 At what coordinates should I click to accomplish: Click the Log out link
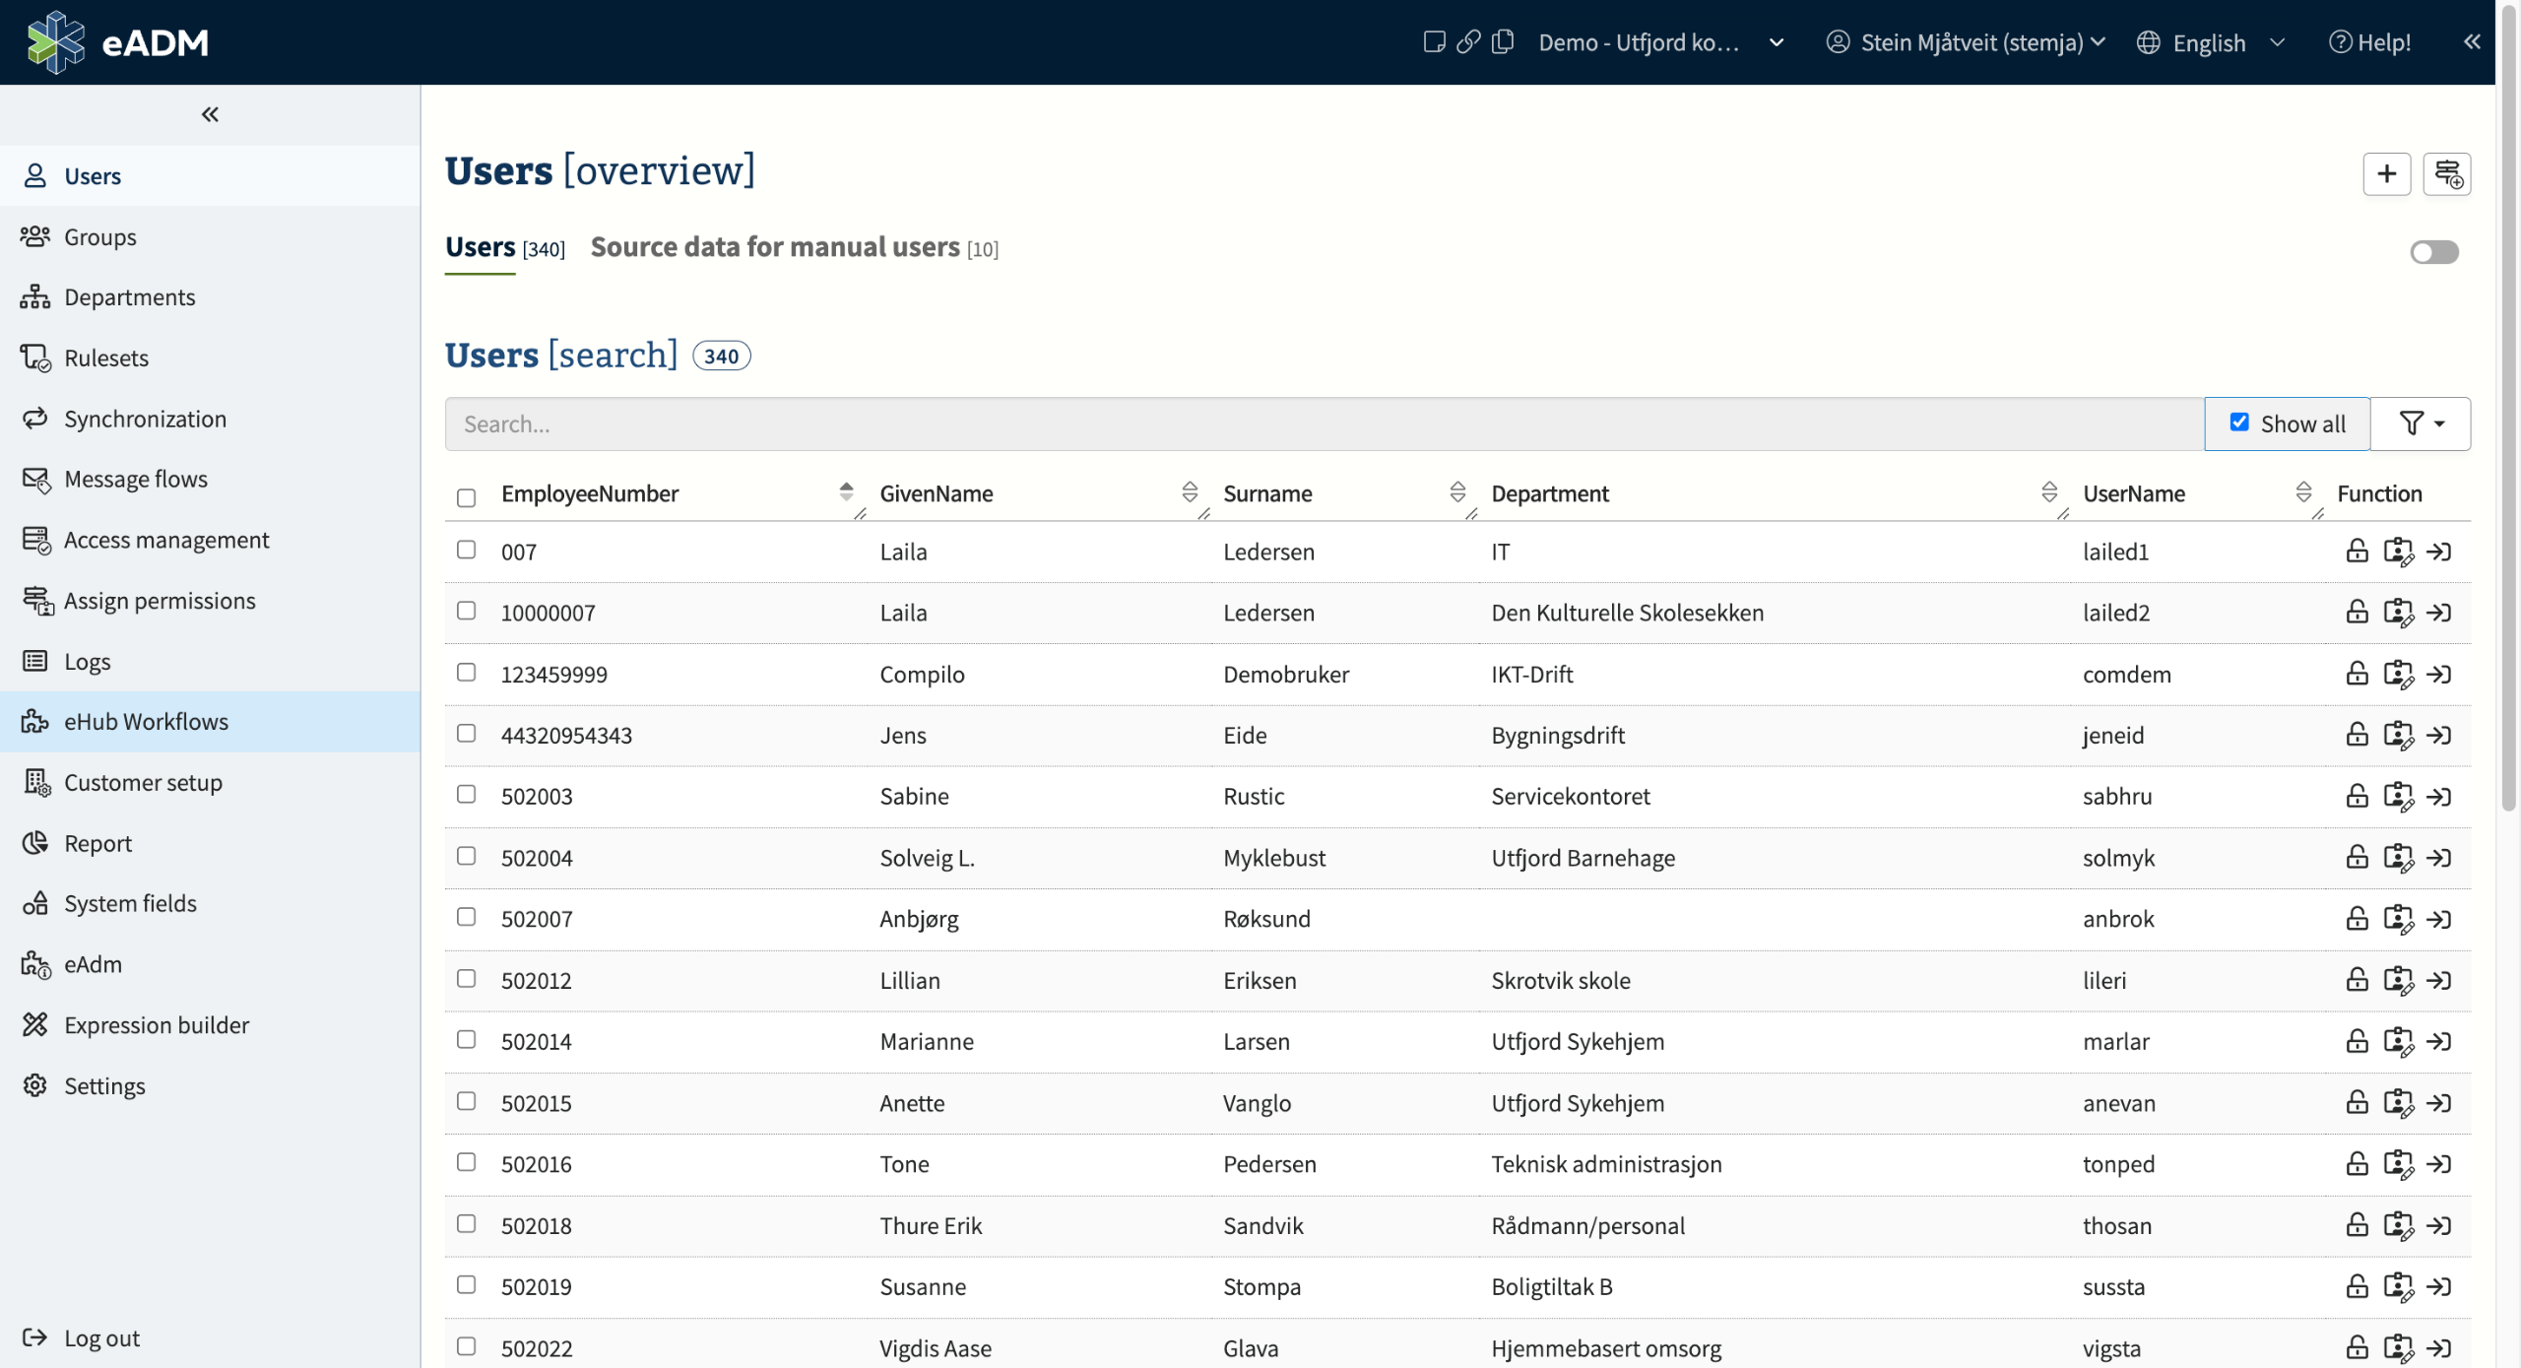pyautogui.click(x=101, y=1337)
